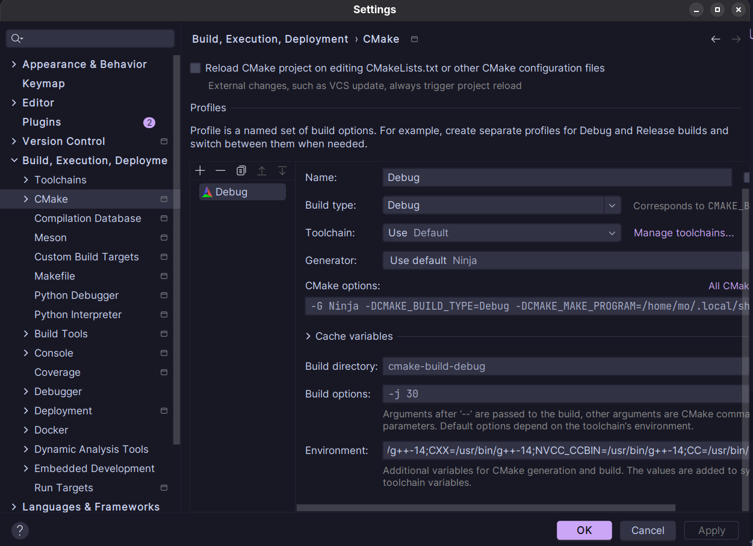Open the Manage toolchains link
Image resolution: width=753 pixels, height=546 pixels.
point(684,233)
